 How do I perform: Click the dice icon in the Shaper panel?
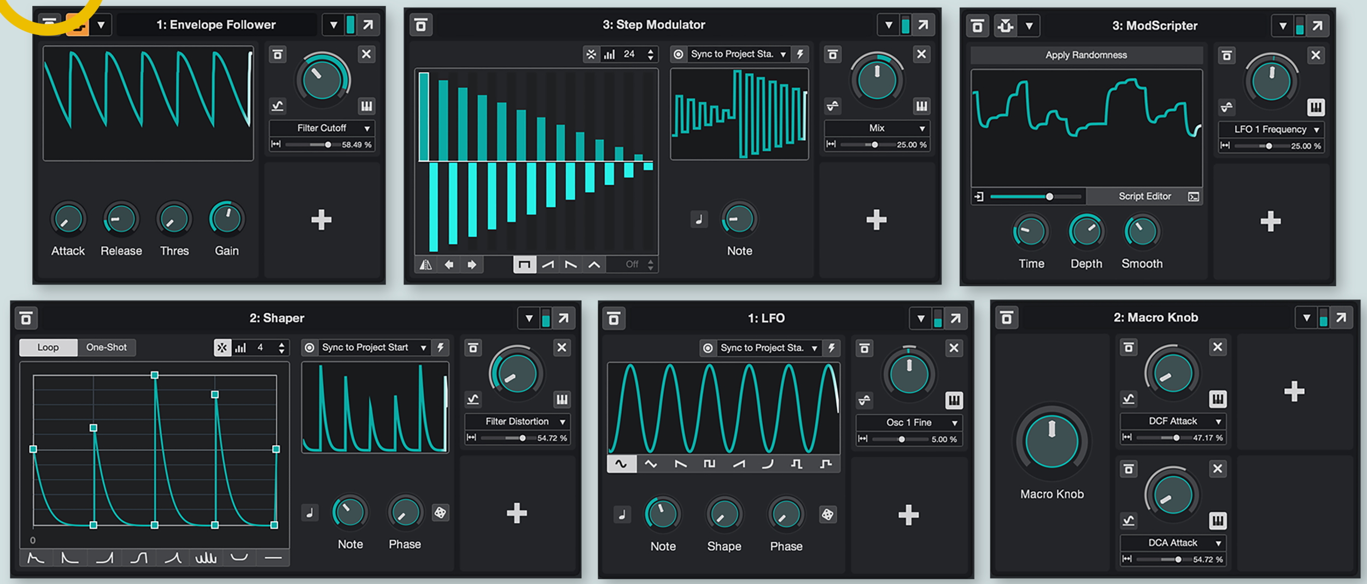[x=440, y=513]
